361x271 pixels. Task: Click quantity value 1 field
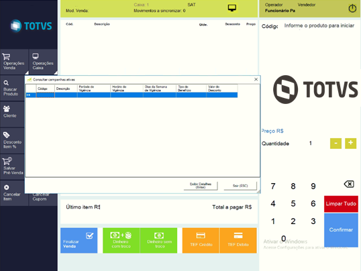click(x=311, y=143)
